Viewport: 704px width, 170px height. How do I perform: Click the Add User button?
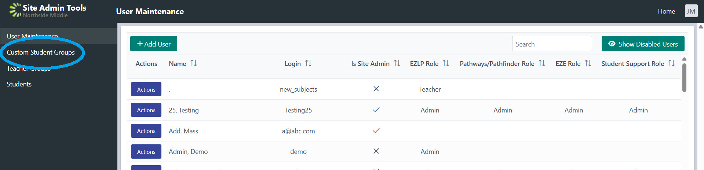154,44
